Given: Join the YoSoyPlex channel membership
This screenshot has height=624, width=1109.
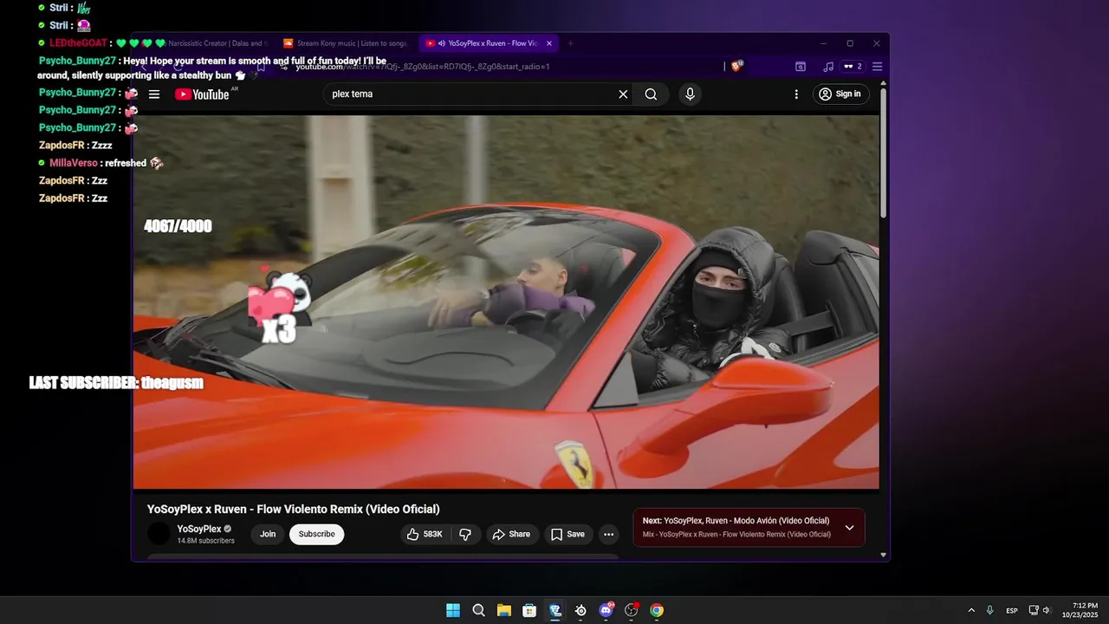Looking at the screenshot, I should click(268, 535).
